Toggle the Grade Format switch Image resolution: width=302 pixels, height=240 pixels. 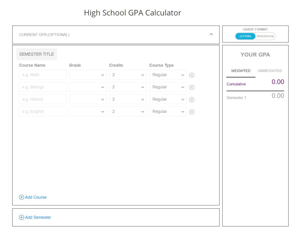tap(255, 36)
